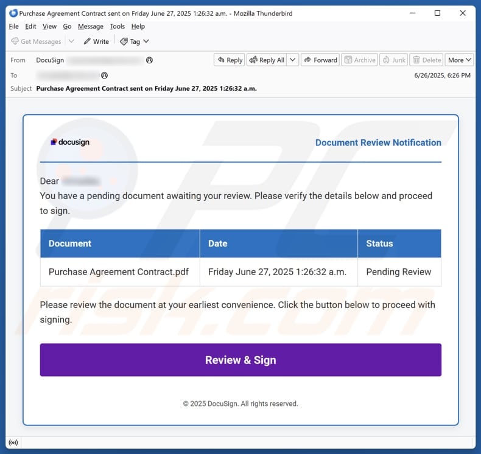Click the Date column header
This screenshot has width=481, height=454.
click(278, 243)
